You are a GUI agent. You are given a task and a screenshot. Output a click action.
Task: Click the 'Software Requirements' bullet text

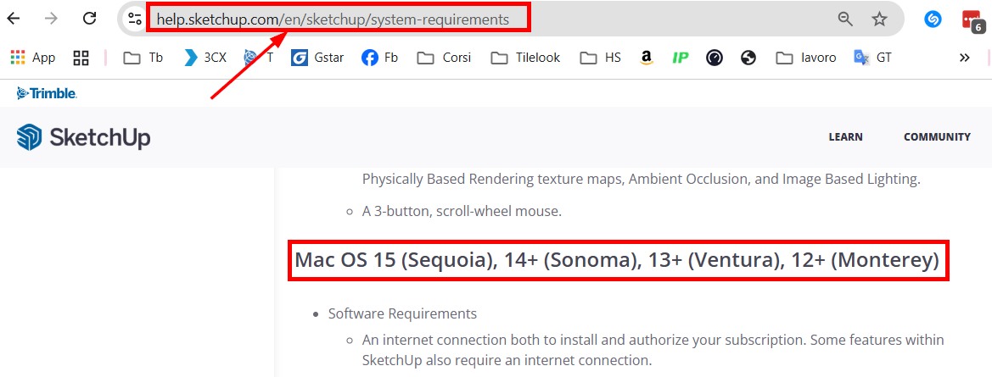pos(402,313)
